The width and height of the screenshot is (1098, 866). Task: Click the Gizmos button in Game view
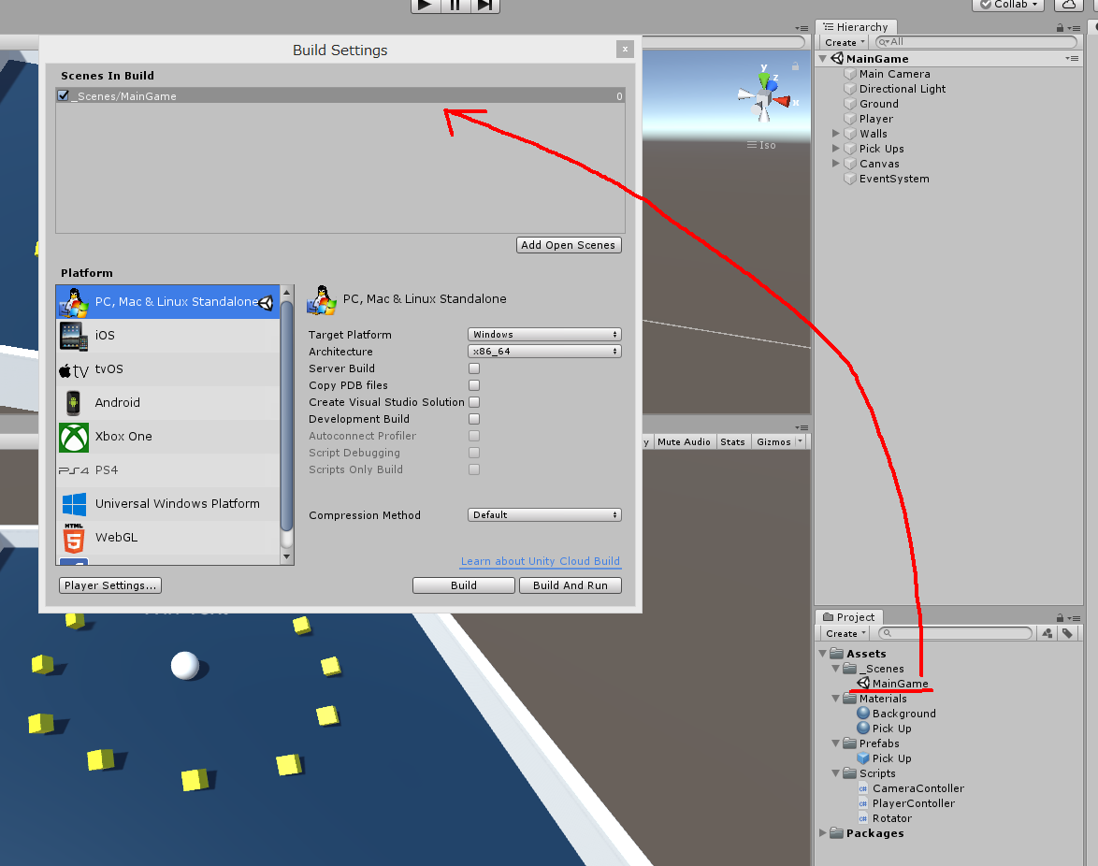(x=773, y=441)
